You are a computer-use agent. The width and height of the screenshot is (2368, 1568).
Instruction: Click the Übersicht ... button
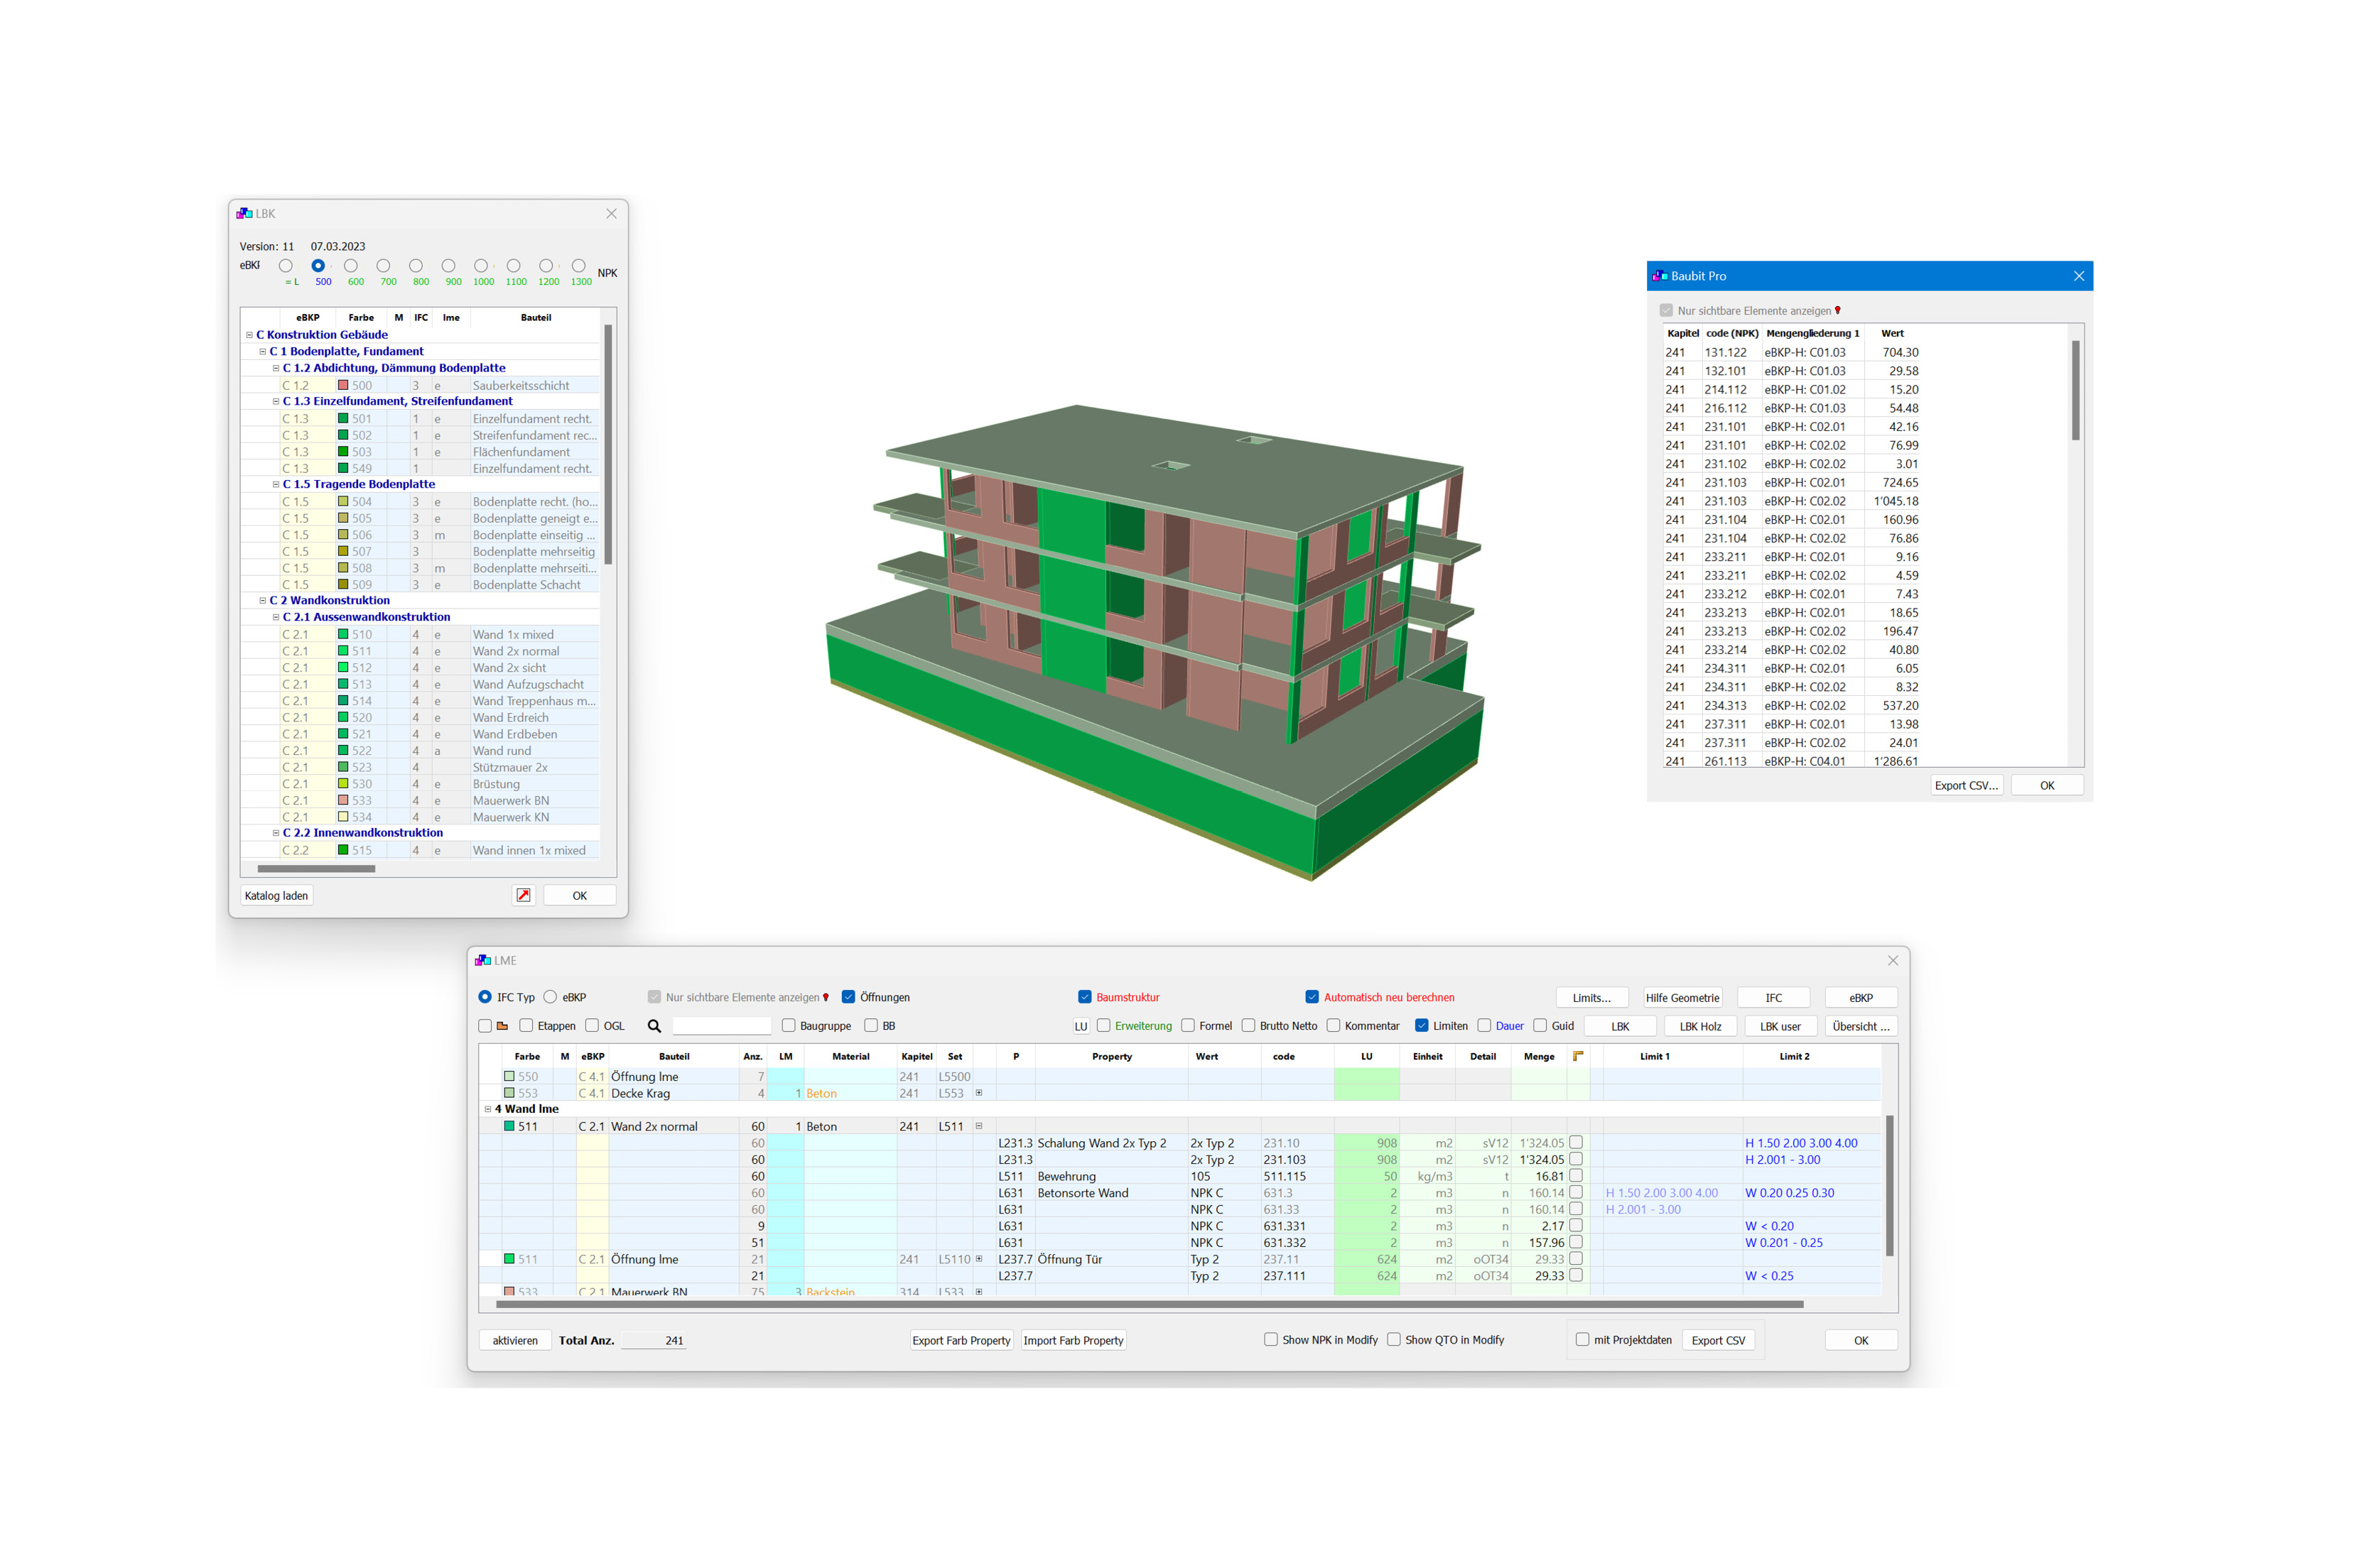[x=1860, y=1026]
